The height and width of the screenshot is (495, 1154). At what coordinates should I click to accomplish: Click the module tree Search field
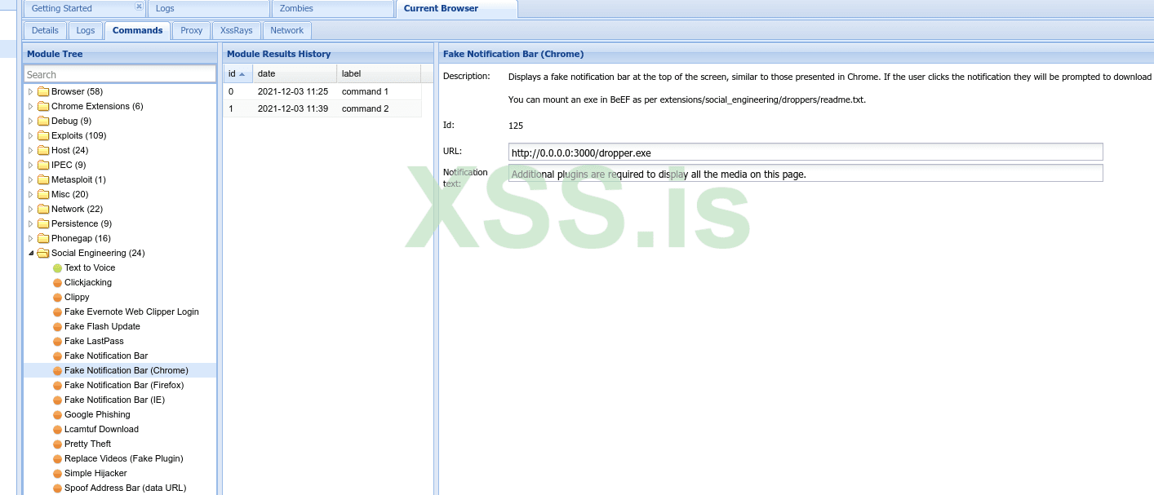pos(120,74)
